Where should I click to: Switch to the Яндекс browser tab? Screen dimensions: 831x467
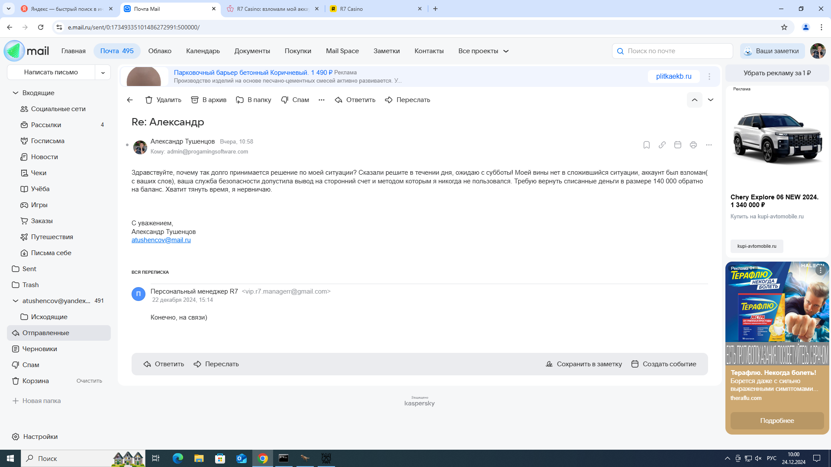pyautogui.click(x=66, y=9)
